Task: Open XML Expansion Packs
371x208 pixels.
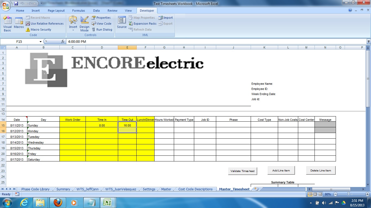Action: tap(143, 24)
